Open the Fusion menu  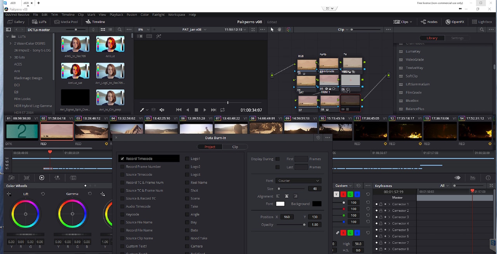[x=132, y=14]
